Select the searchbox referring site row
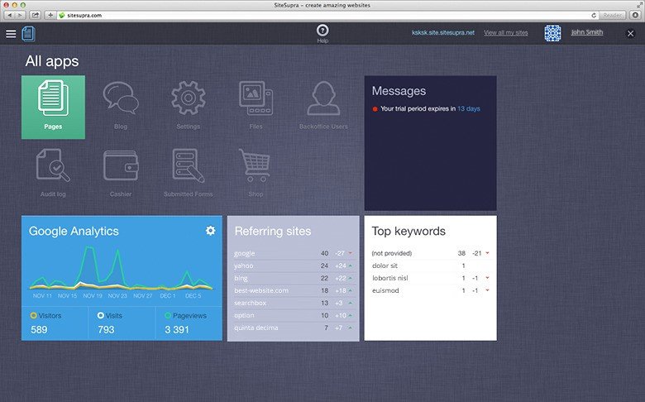The image size is (645, 402). tap(294, 303)
